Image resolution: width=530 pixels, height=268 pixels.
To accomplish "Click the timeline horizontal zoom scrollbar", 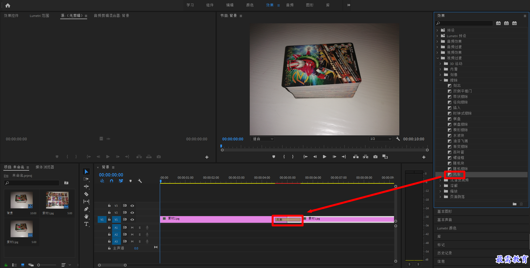I will (112, 265).
